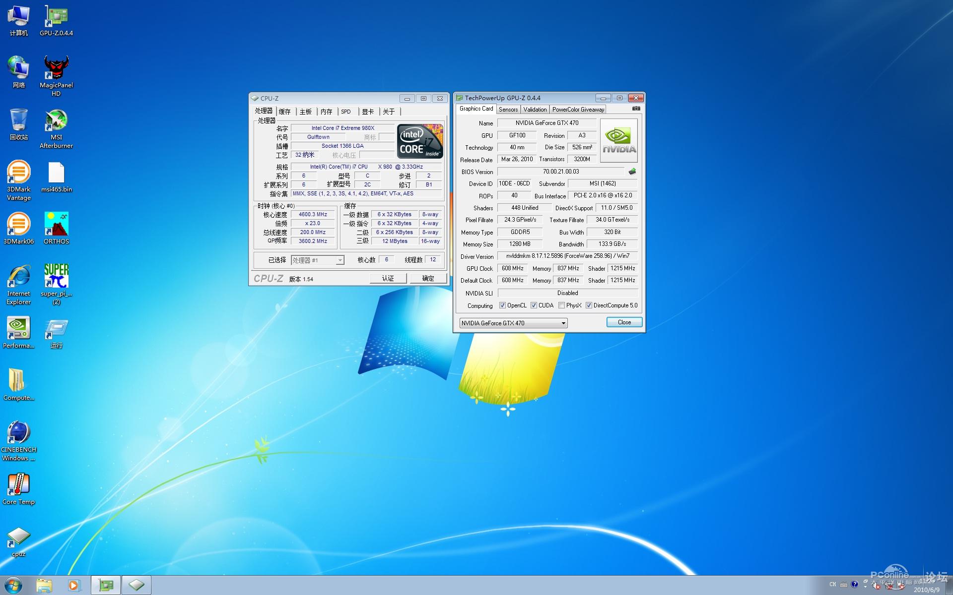The width and height of the screenshot is (953, 595).
Task: Switch to the Sensors tab in GPU-Z
Action: click(x=508, y=110)
